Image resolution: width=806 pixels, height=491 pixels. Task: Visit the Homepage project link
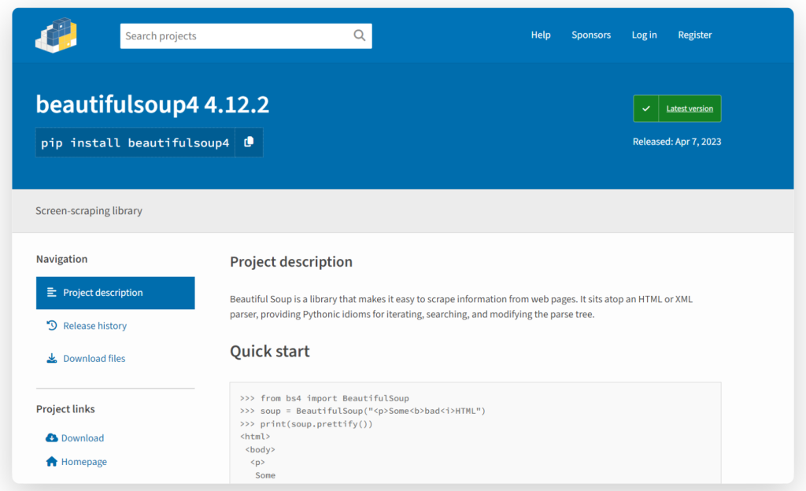(83, 461)
